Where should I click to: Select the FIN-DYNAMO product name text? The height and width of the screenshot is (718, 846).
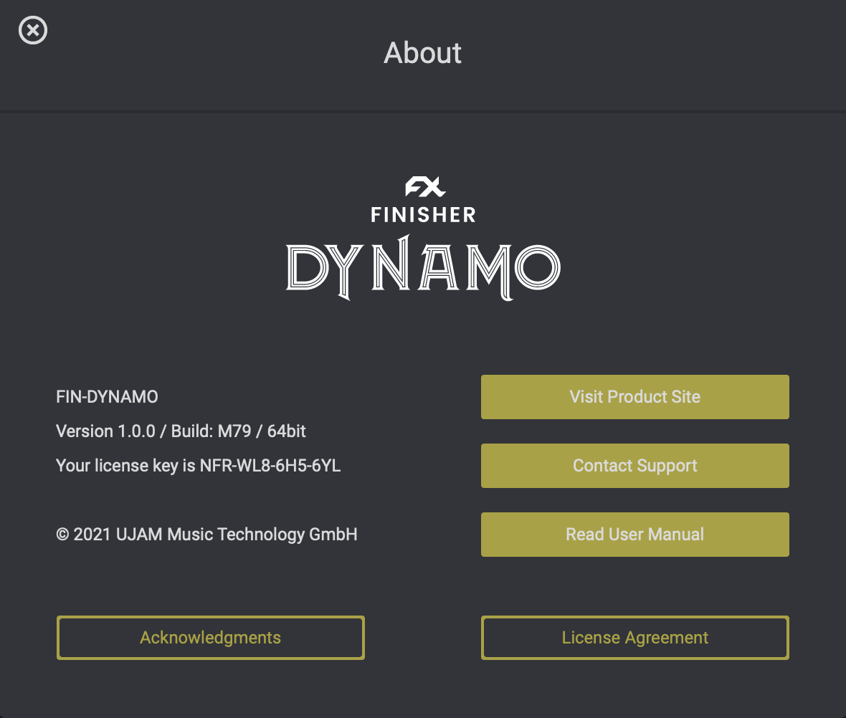point(107,397)
